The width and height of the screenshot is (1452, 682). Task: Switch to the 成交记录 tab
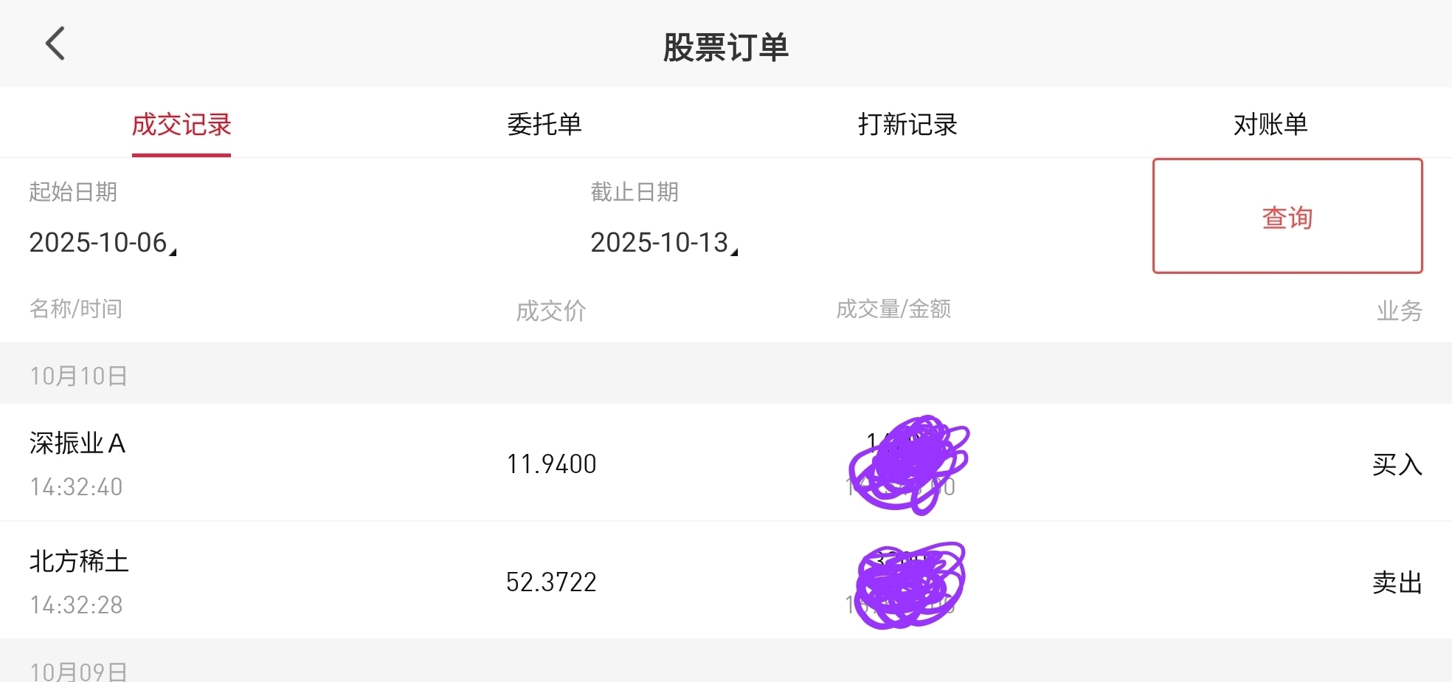[x=181, y=124]
